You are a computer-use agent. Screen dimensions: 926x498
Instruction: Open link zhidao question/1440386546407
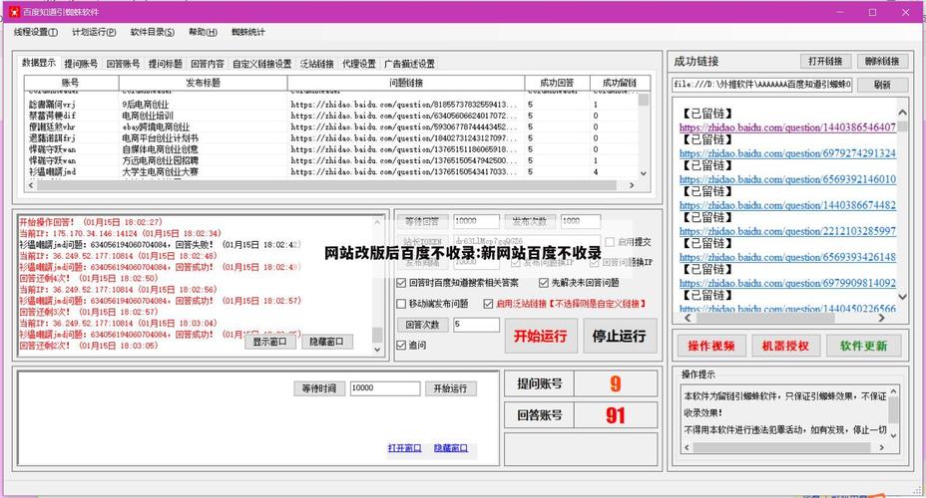pyautogui.click(x=787, y=127)
